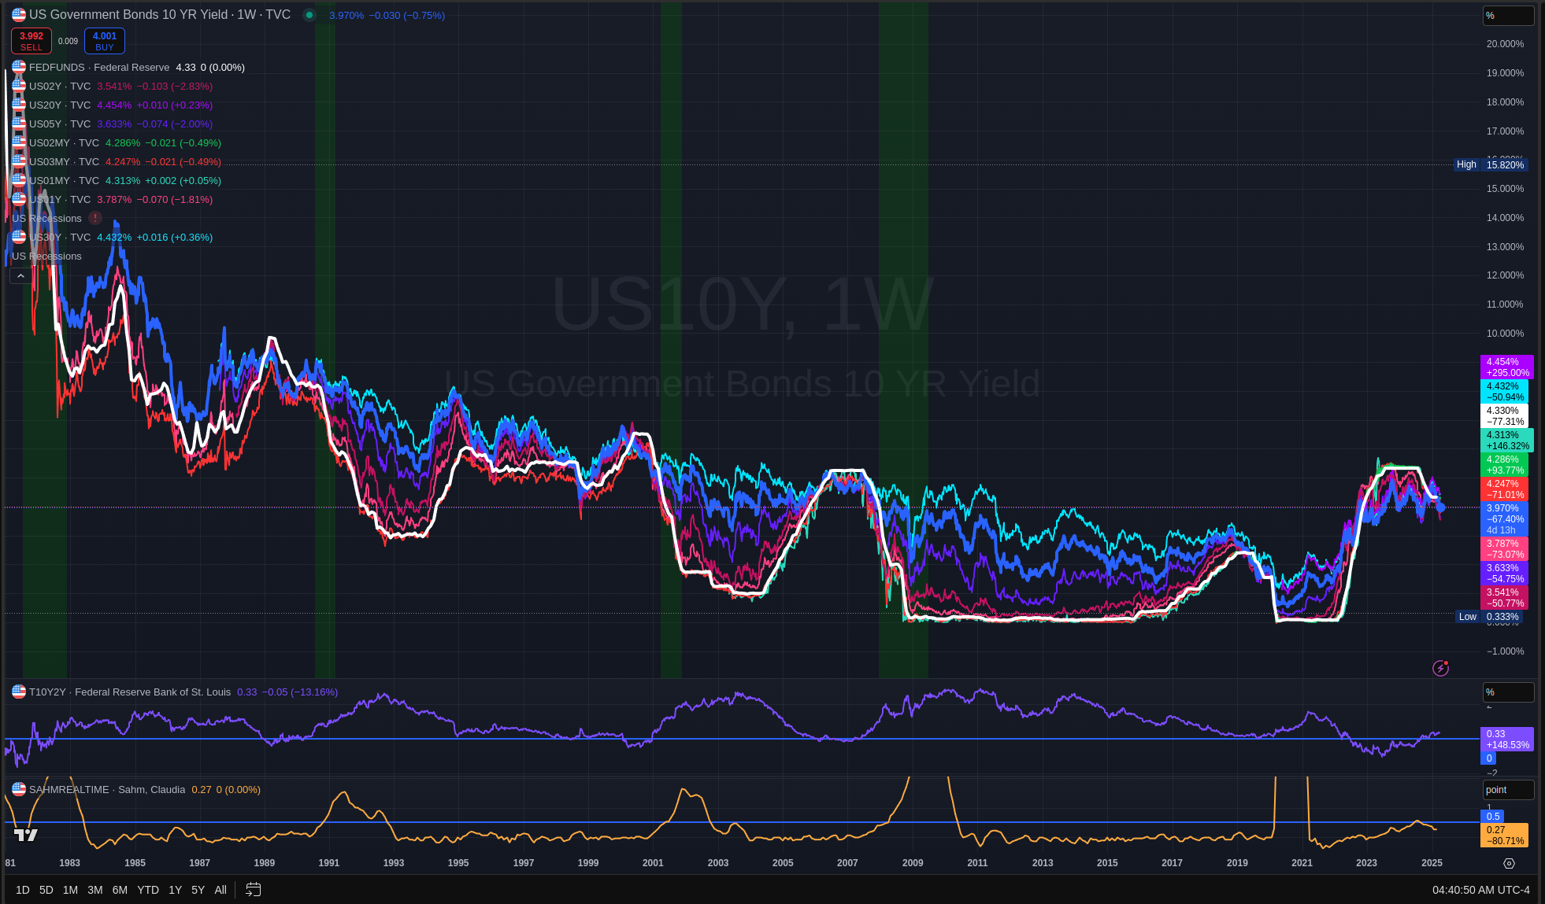Open chart axis settings gear icon
Viewport: 1545px width, 904px height.
click(x=1509, y=863)
